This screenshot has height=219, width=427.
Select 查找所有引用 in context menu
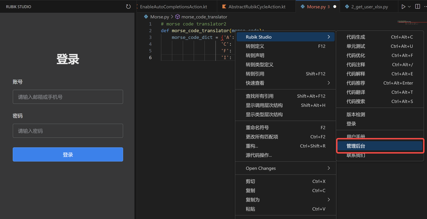tap(286, 96)
